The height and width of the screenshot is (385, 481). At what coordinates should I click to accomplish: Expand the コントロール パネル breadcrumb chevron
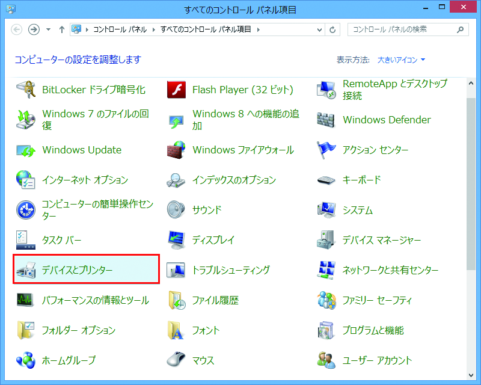(155, 29)
